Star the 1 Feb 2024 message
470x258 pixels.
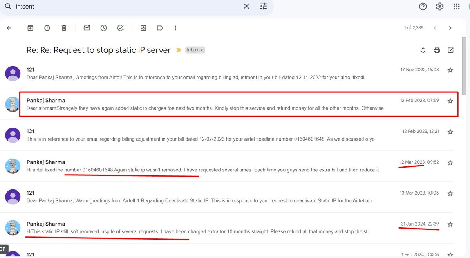[x=450, y=255]
